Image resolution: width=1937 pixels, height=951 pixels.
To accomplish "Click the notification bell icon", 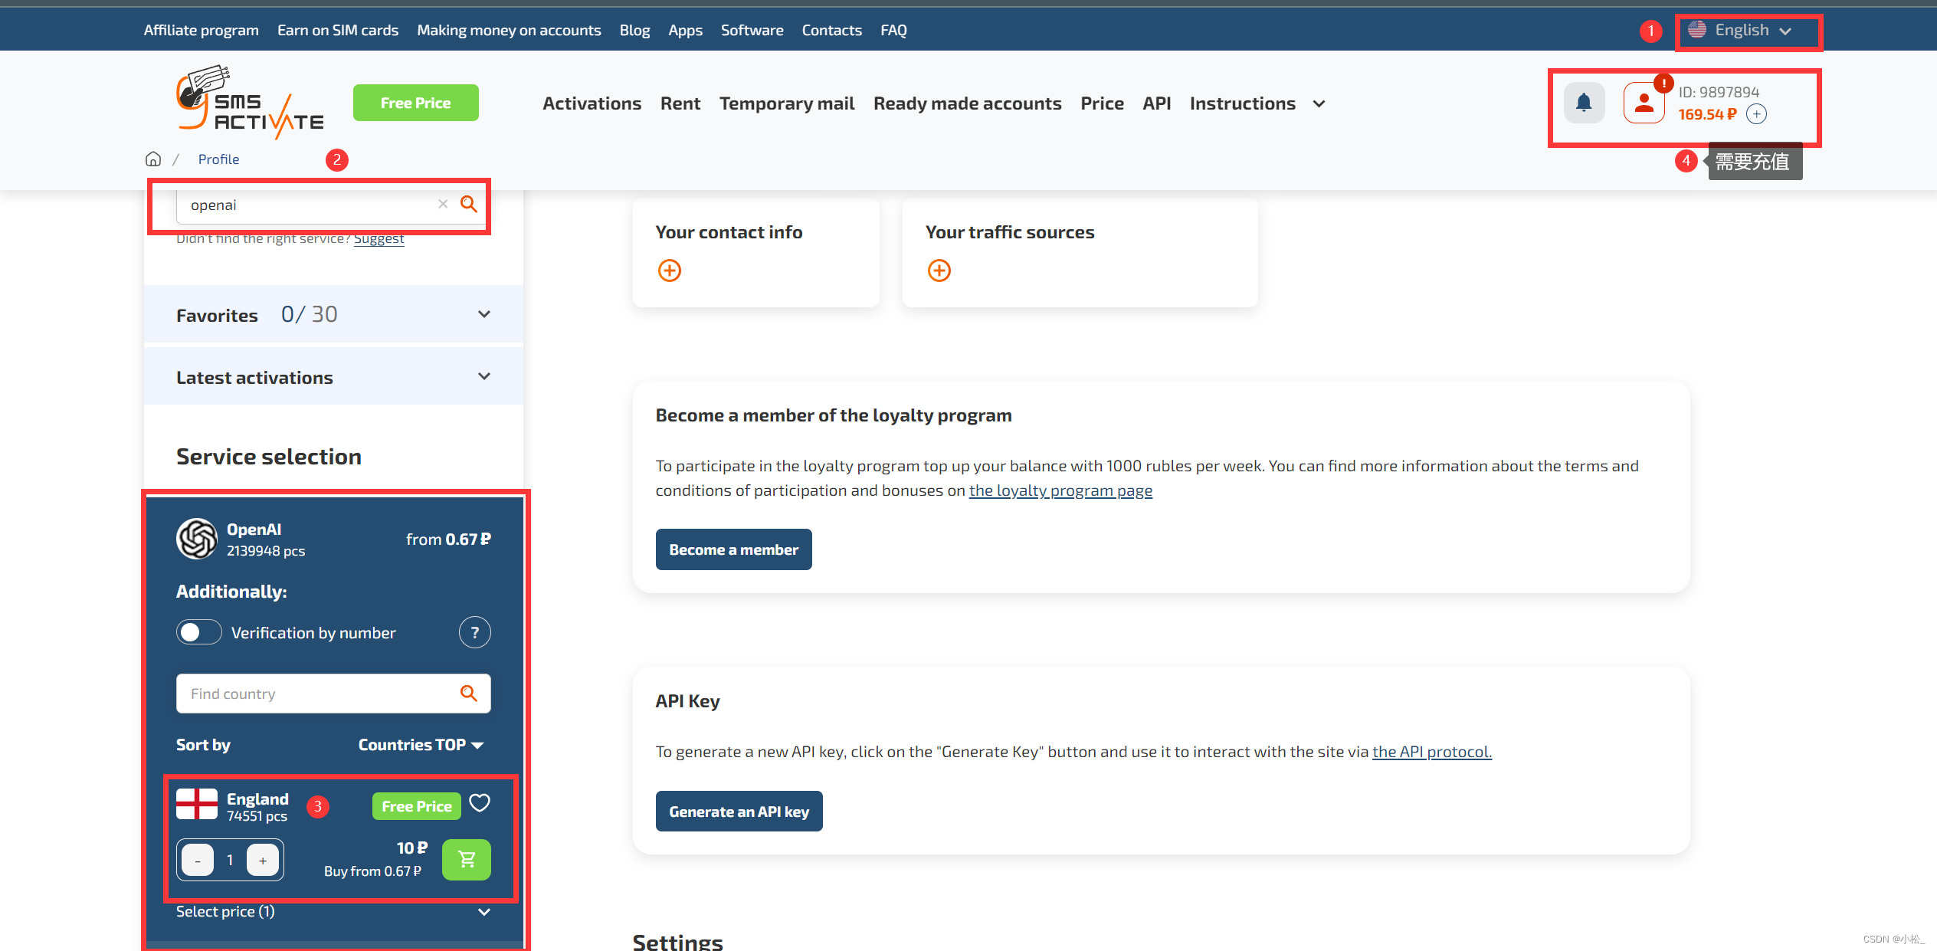I will 1583,103.
